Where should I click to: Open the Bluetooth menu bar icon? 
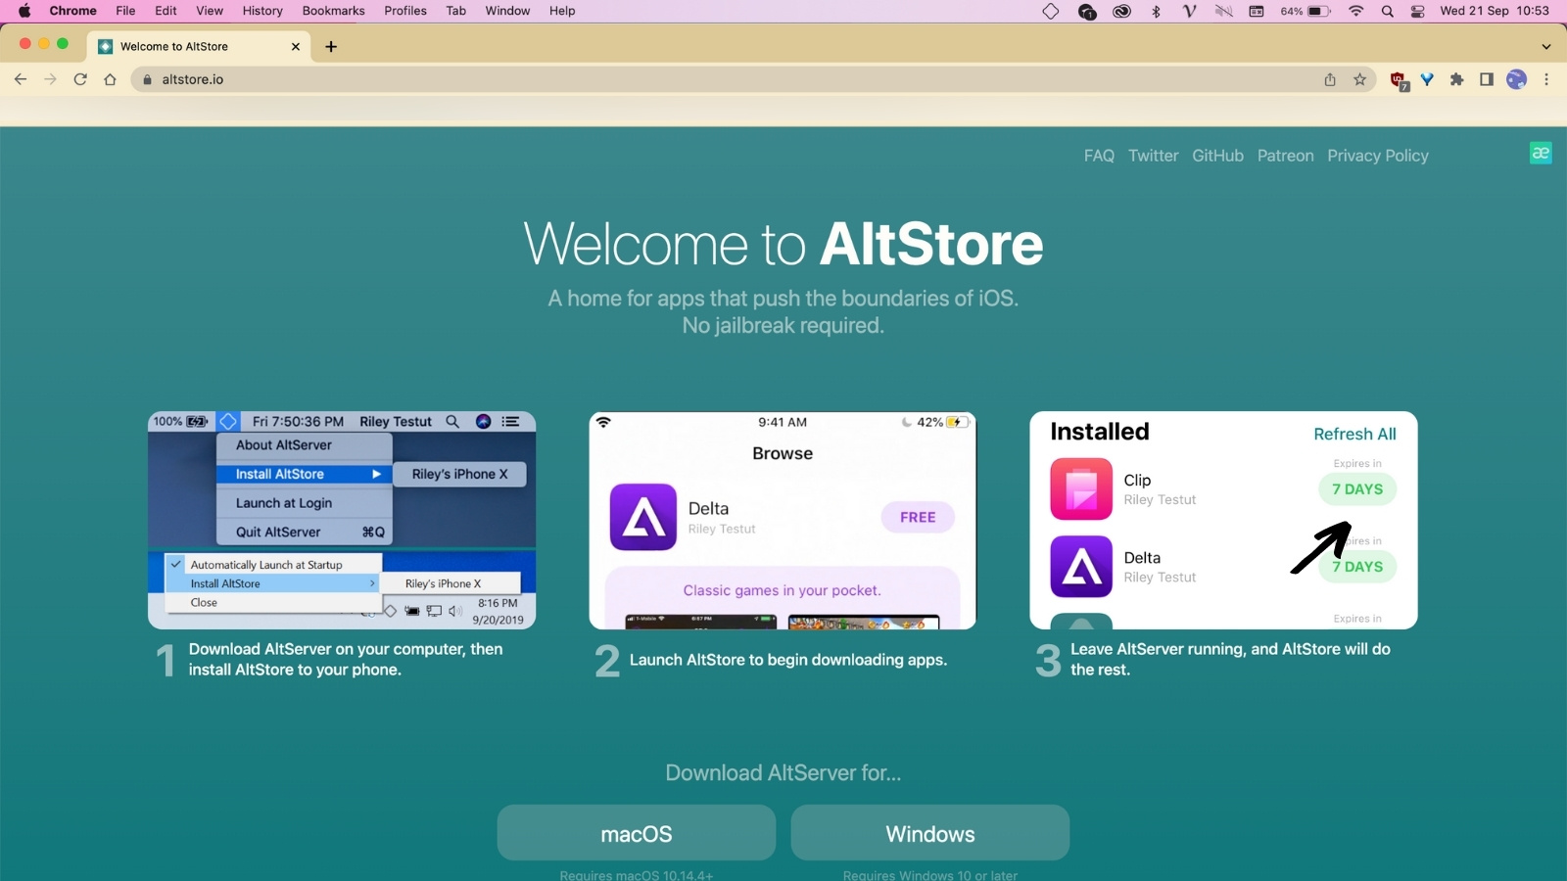pos(1156,11)
